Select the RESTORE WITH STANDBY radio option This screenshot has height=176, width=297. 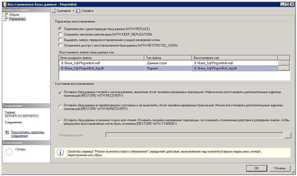(60, 121)
